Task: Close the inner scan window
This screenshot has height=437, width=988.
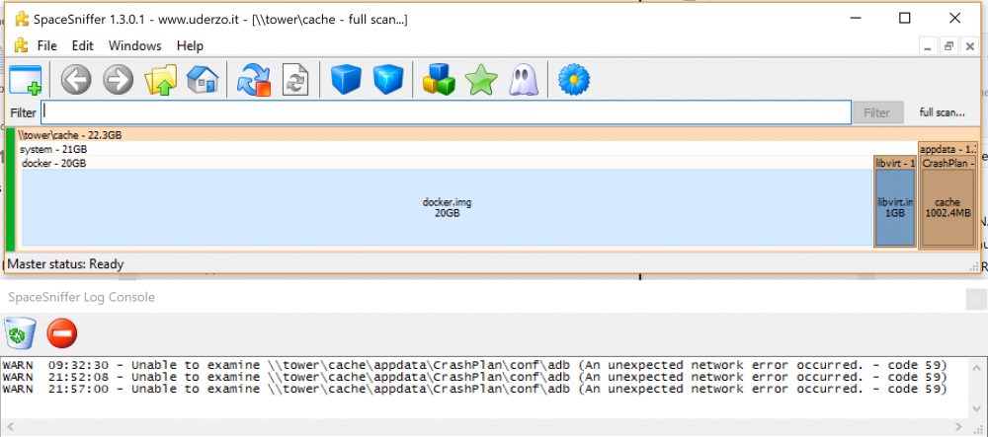Action: click(x=970, y=46)
